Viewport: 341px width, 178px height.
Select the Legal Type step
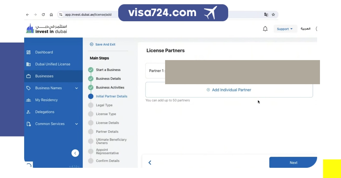[x=104, y=105]
